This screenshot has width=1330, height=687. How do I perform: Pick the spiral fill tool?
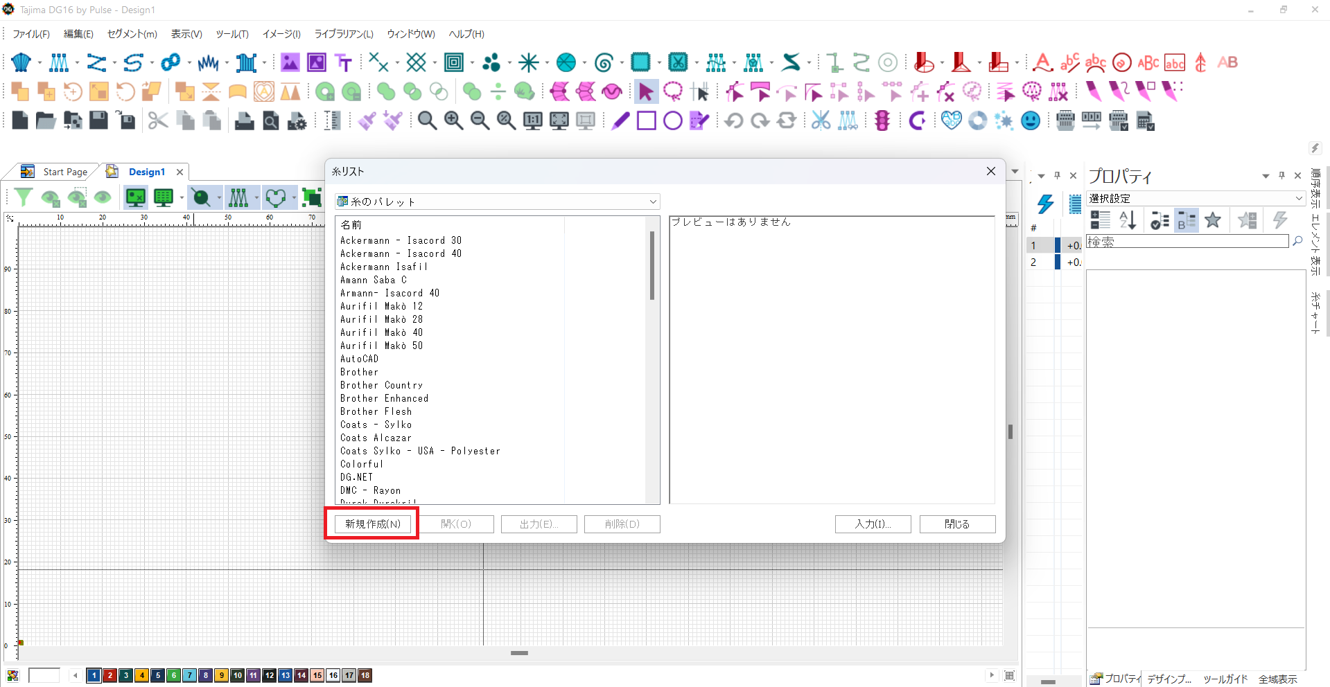pyautogui.click(x=604, y=62)
